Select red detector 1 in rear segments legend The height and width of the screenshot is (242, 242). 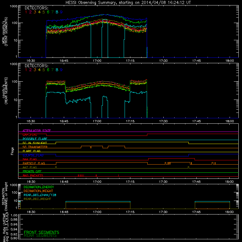pyautogui.click(x=26, y=70)
